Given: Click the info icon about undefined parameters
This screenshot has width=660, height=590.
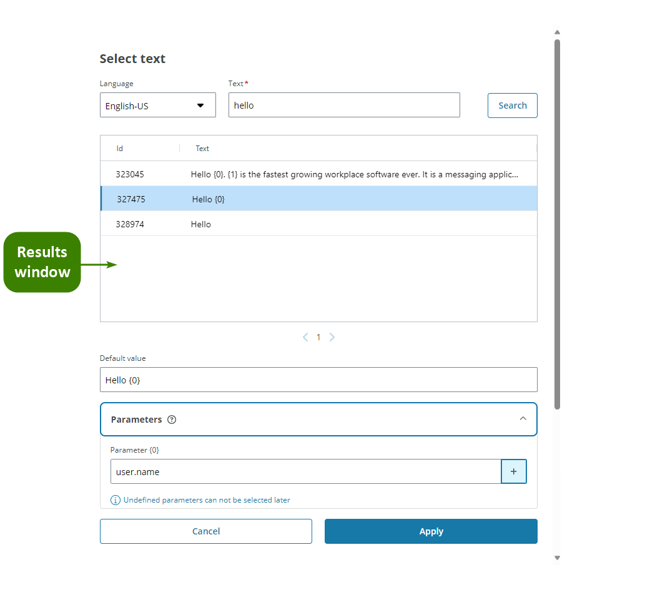Looking at the screenshot, I should 115,500.
